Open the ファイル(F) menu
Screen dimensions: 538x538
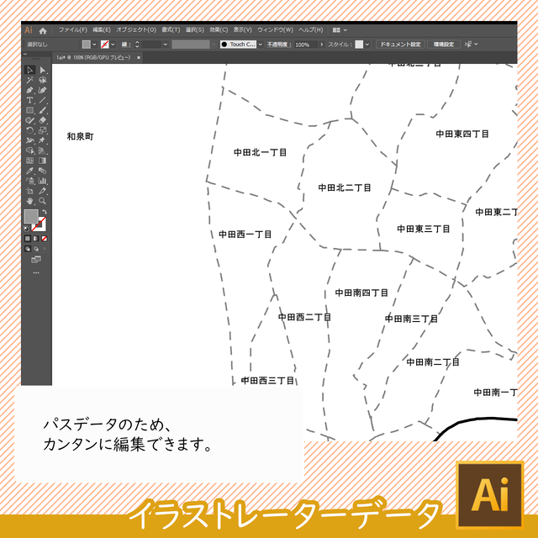pyautogui.click(x=73, y=30)
